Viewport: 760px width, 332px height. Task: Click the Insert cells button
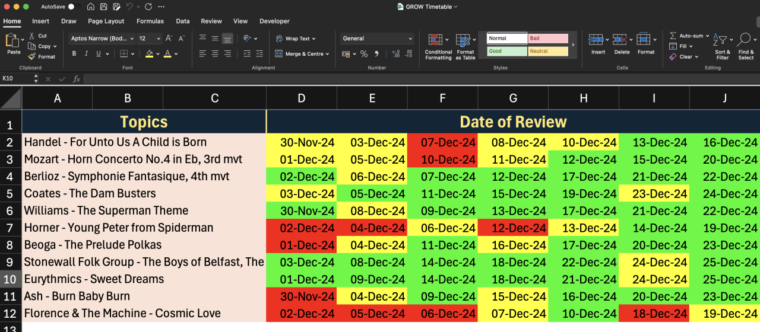click(x=598, y=44)
